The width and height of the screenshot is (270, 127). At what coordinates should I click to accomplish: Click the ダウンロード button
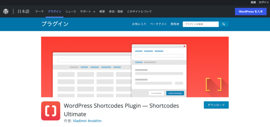[x=216, y=105]
